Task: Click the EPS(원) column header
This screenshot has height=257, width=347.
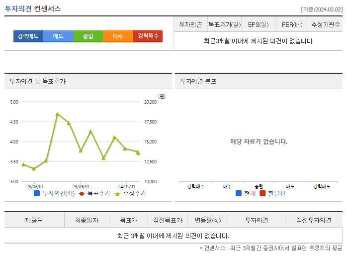Action: (258, 24)
